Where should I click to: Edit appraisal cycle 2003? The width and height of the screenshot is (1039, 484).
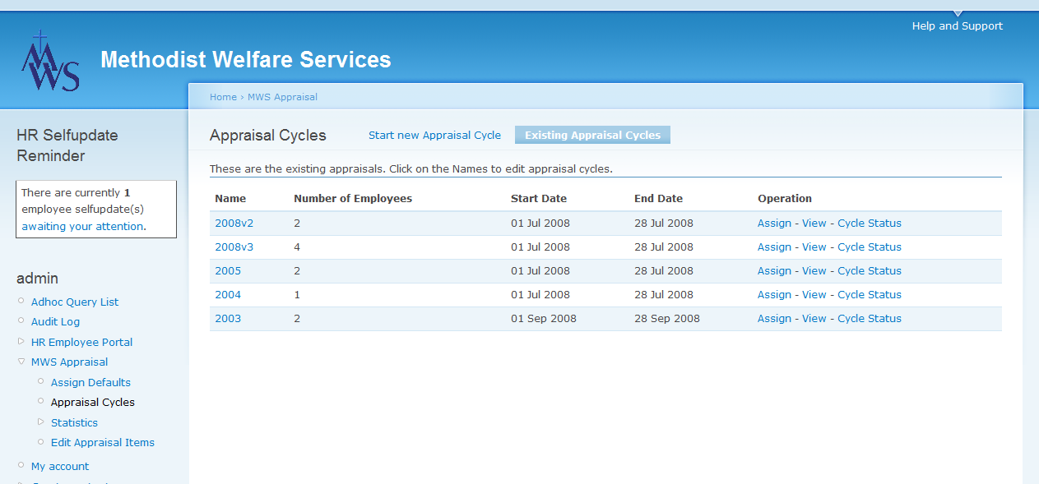point(228,318)
